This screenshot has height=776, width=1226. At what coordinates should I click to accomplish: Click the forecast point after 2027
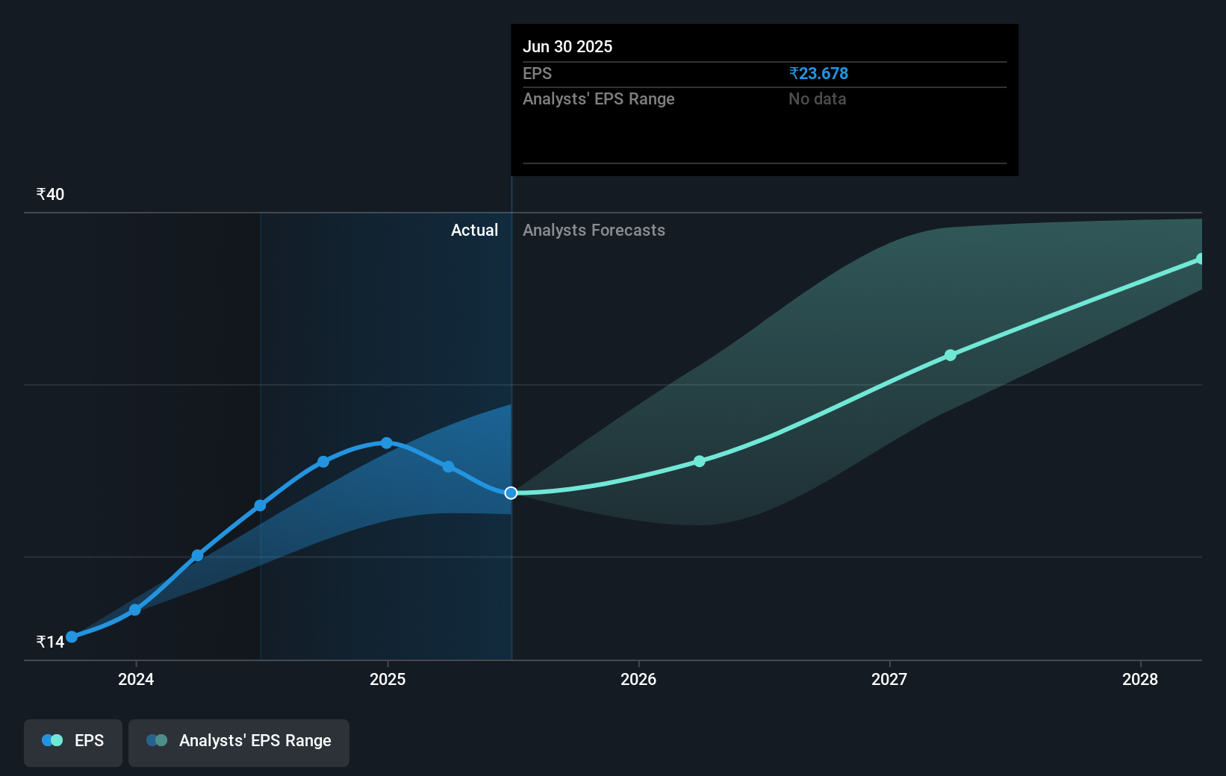950,355
